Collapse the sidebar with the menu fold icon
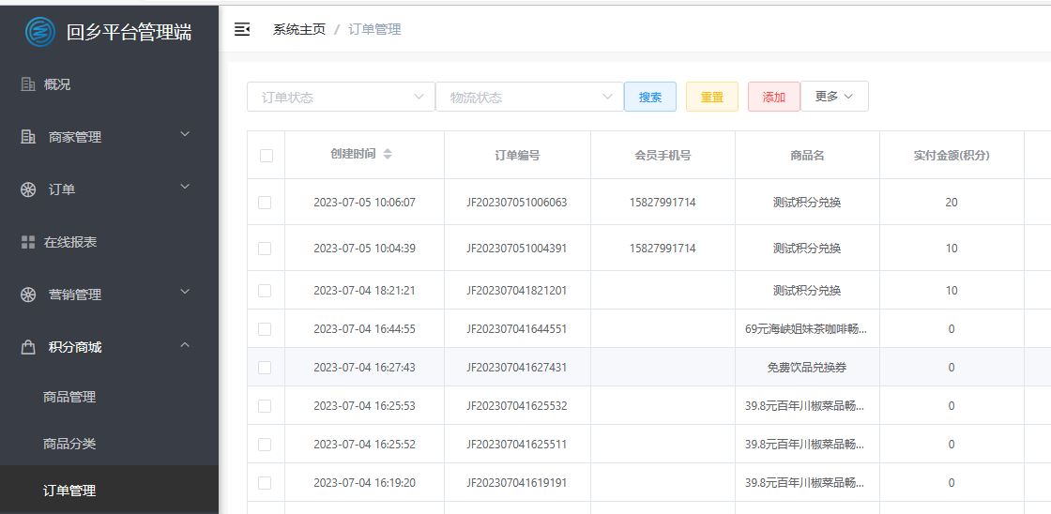The image size is (1051, 514). tap(242, 29)
